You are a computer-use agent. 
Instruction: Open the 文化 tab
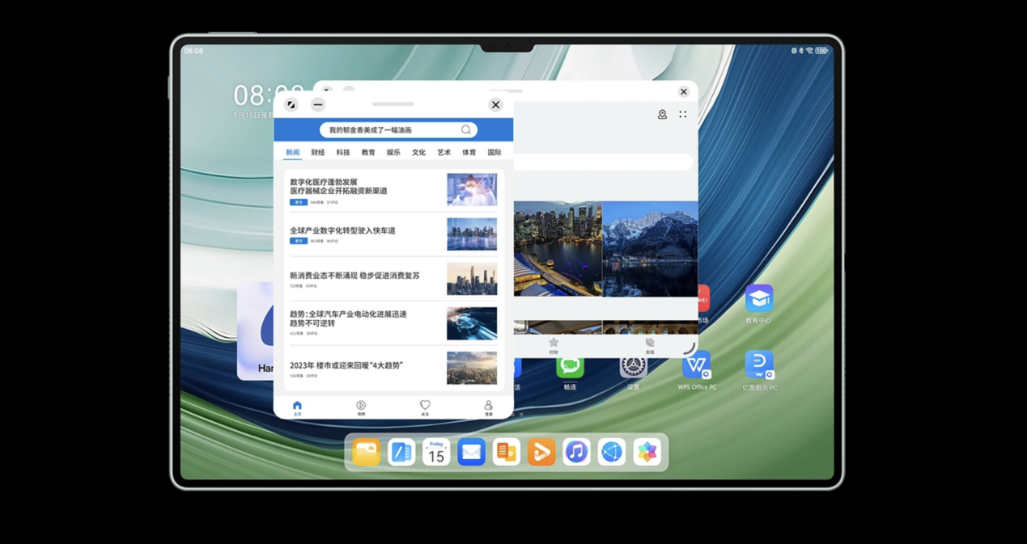click(418, 153)
